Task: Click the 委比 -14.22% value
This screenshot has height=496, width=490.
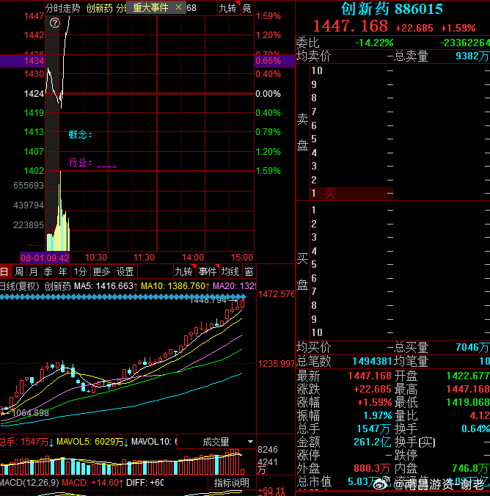Action: (374, 43)
